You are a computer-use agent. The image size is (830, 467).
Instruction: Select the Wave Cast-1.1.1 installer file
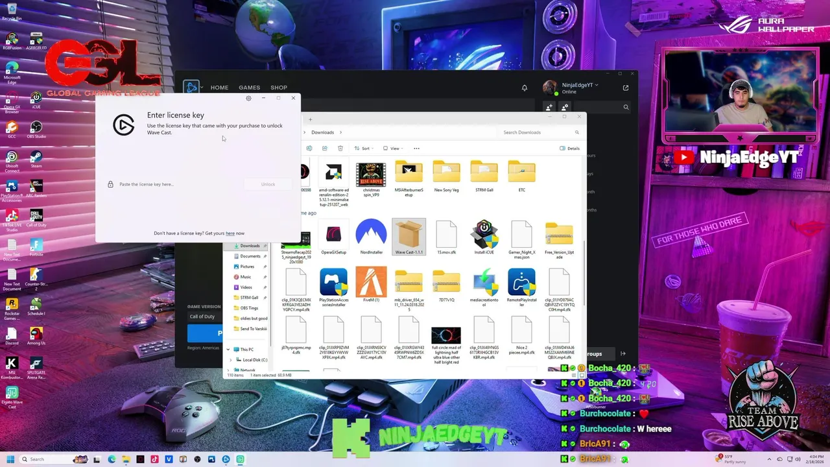coord(409,237)
